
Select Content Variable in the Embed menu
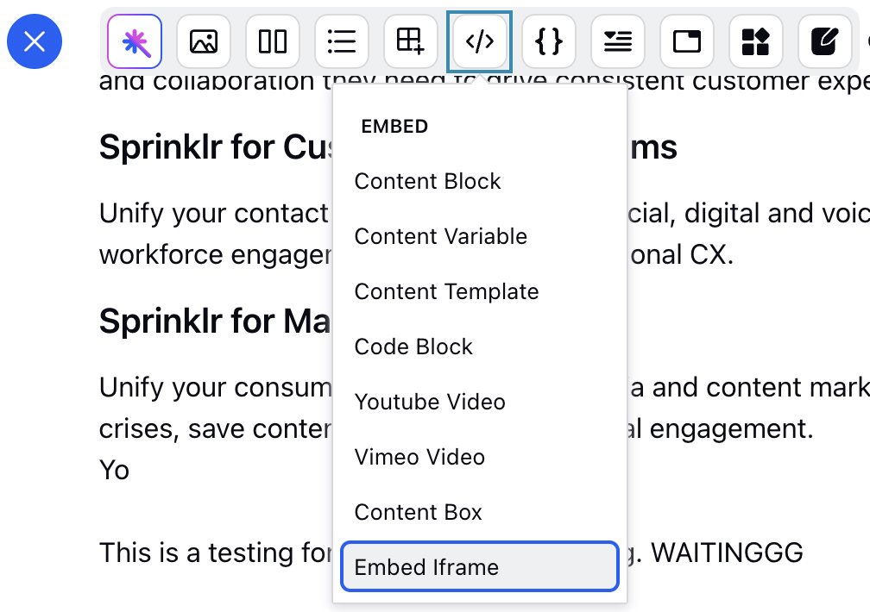(x=480, y=236)
